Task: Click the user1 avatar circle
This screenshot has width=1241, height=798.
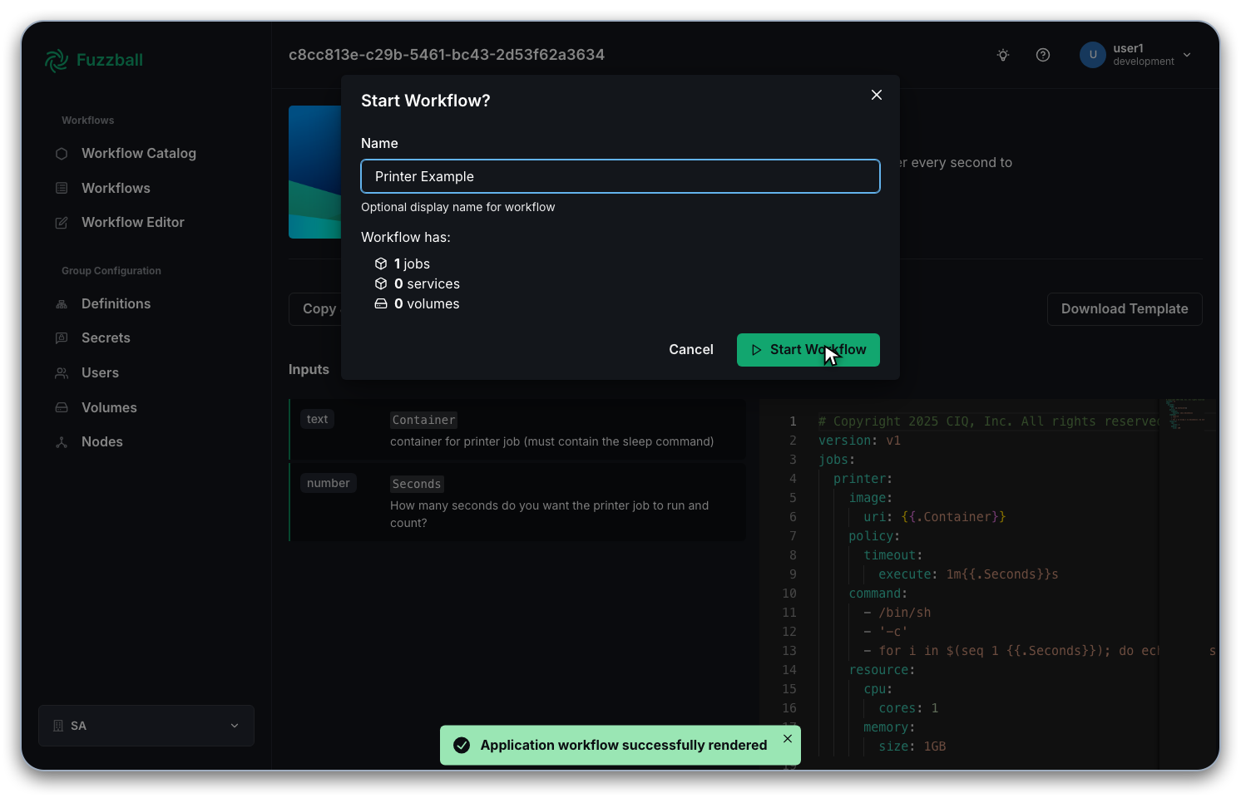Action: 1092,55
